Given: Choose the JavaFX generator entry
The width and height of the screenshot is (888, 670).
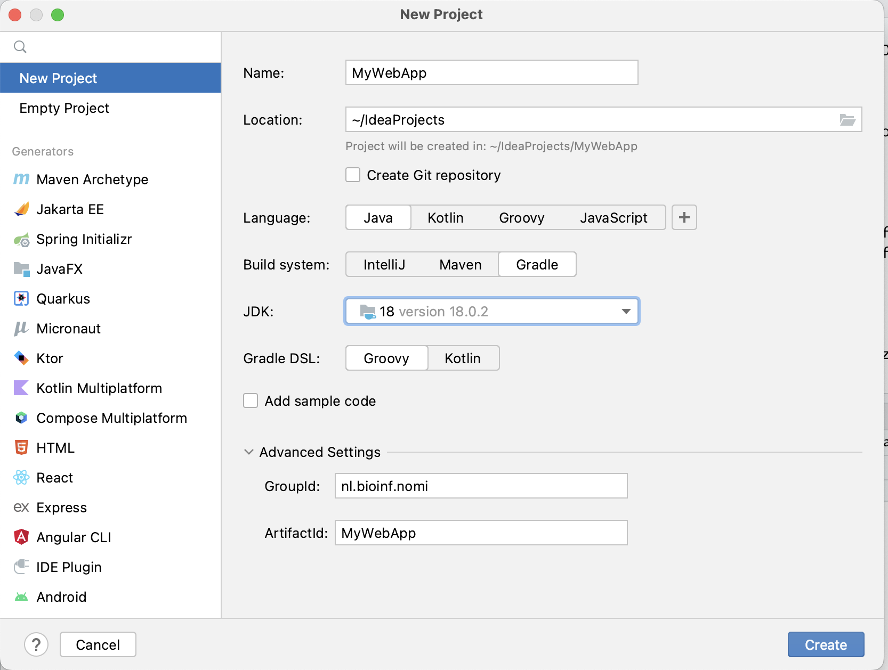Looking at the screenshot, I should tap(110, 269).
